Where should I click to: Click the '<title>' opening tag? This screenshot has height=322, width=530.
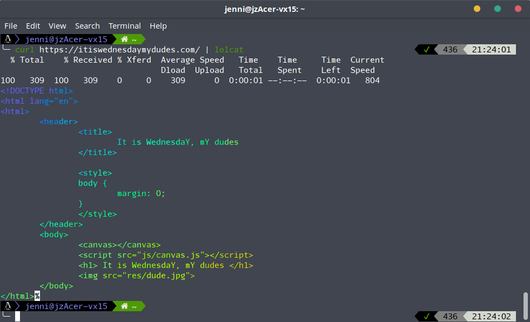95,132
